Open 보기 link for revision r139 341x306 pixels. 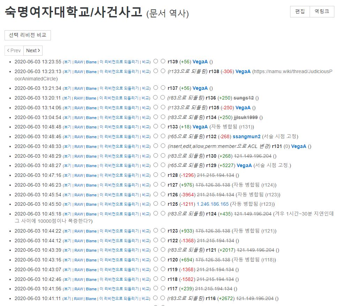point(67,62)
